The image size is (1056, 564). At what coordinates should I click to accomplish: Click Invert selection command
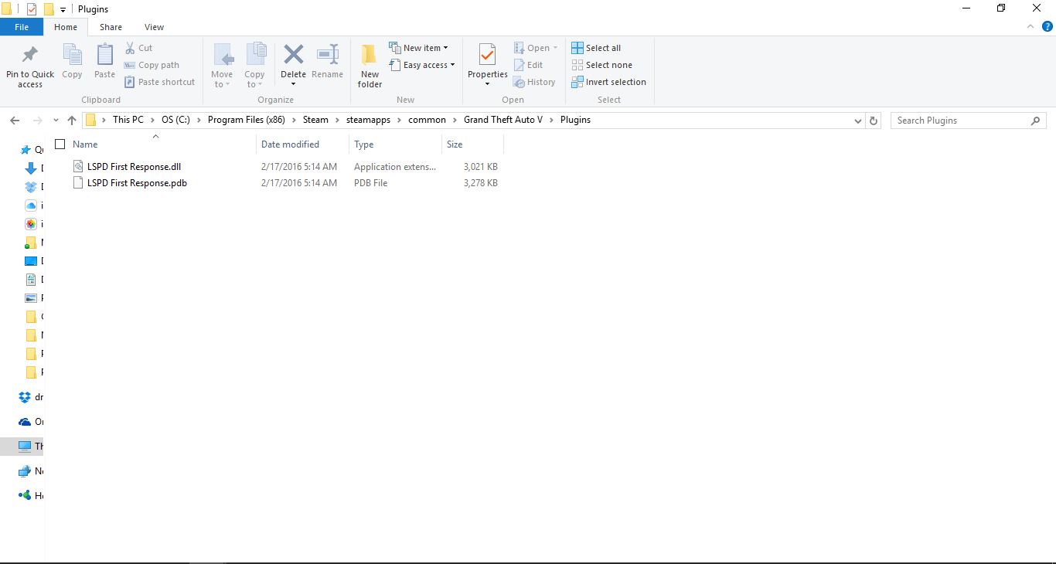pyautogui.click(x=608, y=82)
